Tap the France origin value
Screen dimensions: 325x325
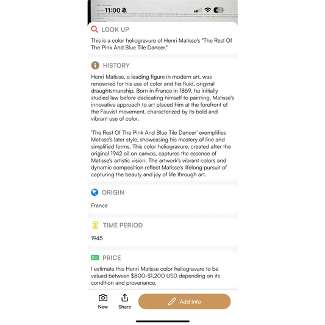pos(99,205)
